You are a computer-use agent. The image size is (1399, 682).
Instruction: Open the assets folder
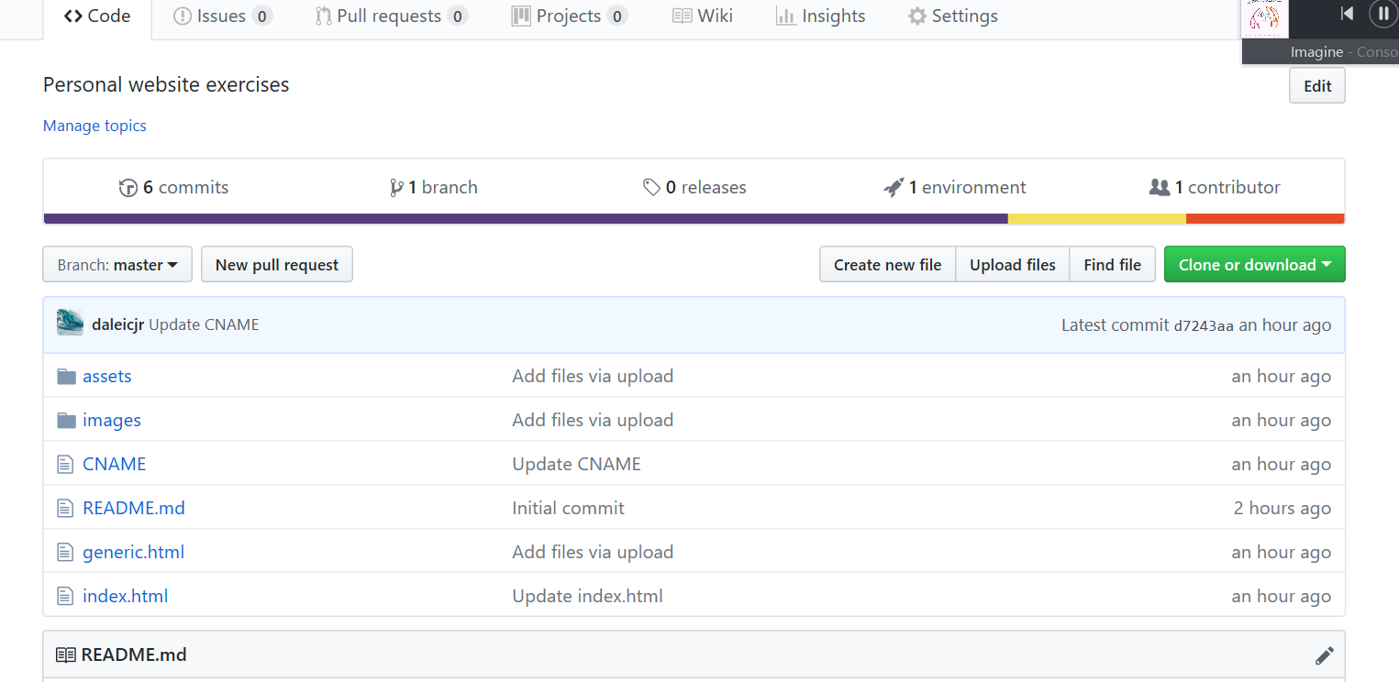(107, 376)
